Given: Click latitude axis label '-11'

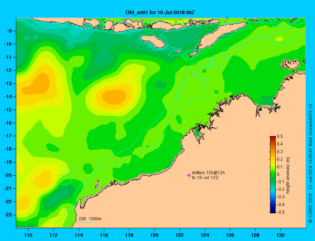Looking at the screenshot, I should (x=8, y=57).
